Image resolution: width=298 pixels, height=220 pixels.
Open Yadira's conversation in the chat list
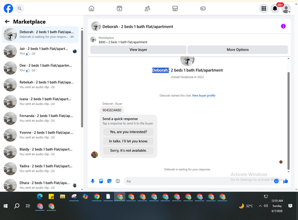(x=41, y=169)
